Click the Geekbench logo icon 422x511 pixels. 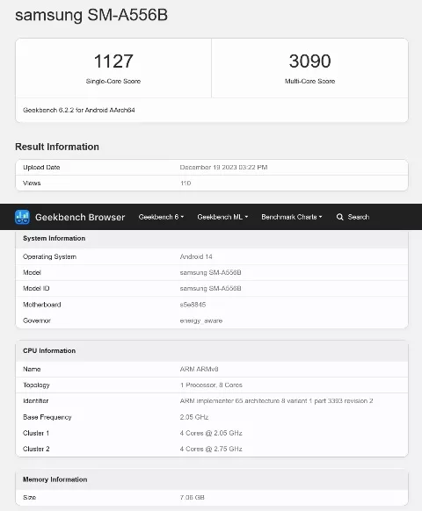[22, 217]
